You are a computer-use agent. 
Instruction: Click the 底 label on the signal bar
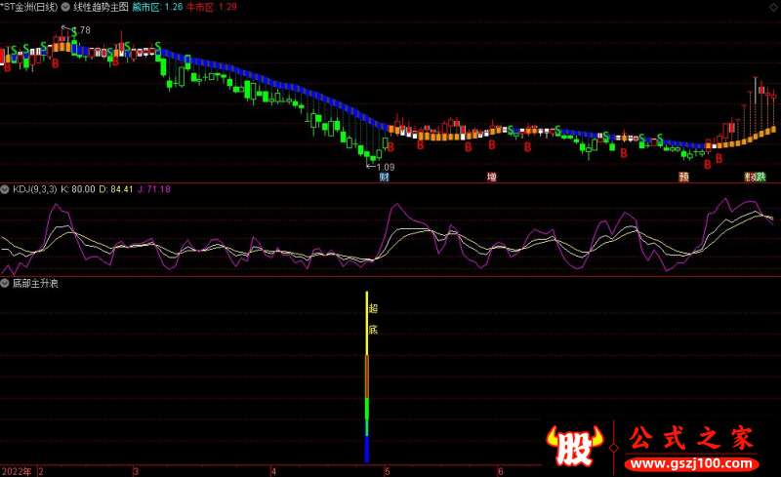pos(373,330)
